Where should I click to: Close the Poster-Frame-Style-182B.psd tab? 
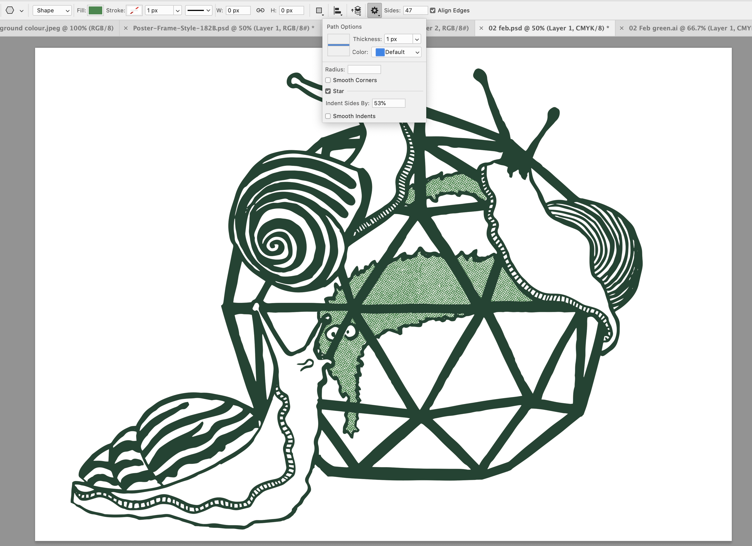pyautogui.click(x=126, y=28)
